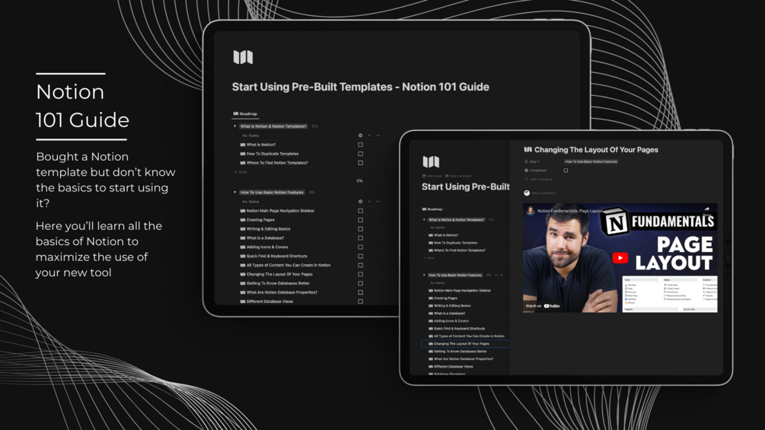765x430 pixels.
Task: Click page icon beside 'What is Notion?' back tablet
Action: (x=243, y=145)
